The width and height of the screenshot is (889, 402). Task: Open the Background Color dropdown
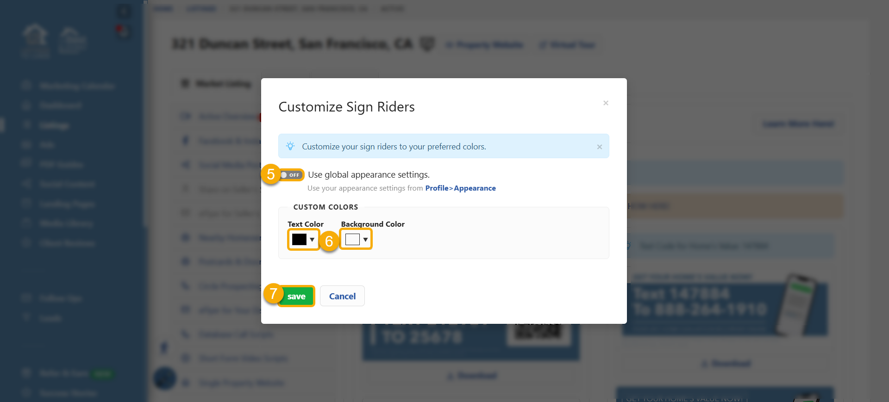(366, 239)
